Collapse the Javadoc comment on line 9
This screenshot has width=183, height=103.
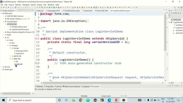click(40, 28)
